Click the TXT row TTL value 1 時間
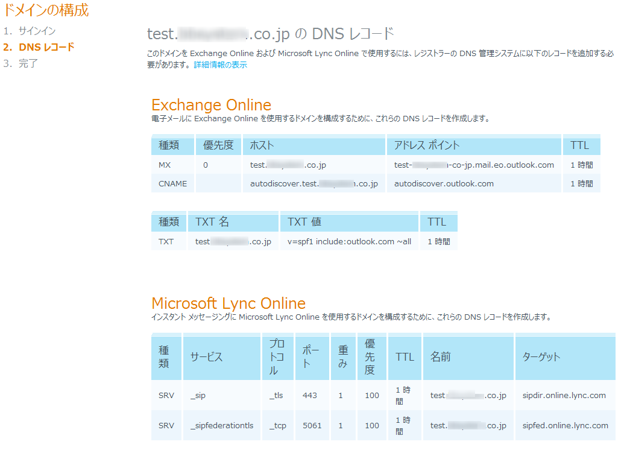Viewport: 627px width, 459px height. point(439,242)
